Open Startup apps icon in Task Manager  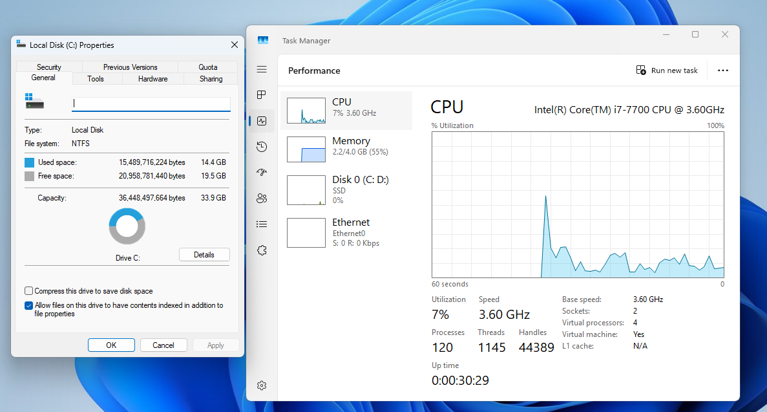point(262,173)
